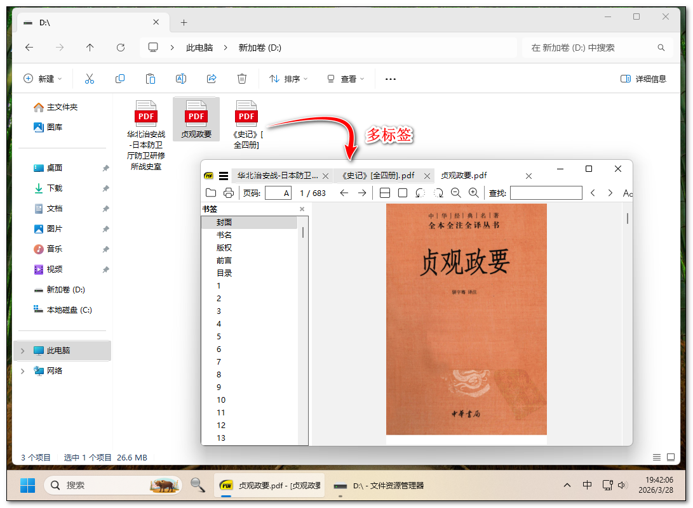Open the more options ellipsis in Explorer
Screen dimensions: 693x508
pos(390,79)
